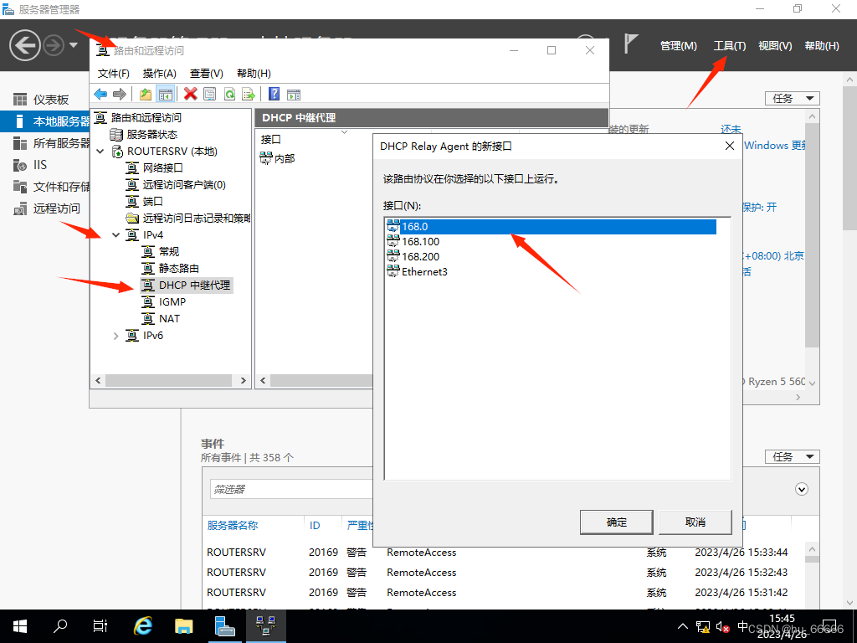Open Server Manager 帮助(H) menu
857x643 pixels.
822,46
